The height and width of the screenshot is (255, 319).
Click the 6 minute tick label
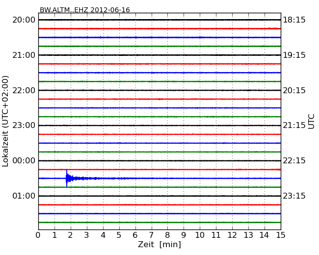[x=135, y=235]
